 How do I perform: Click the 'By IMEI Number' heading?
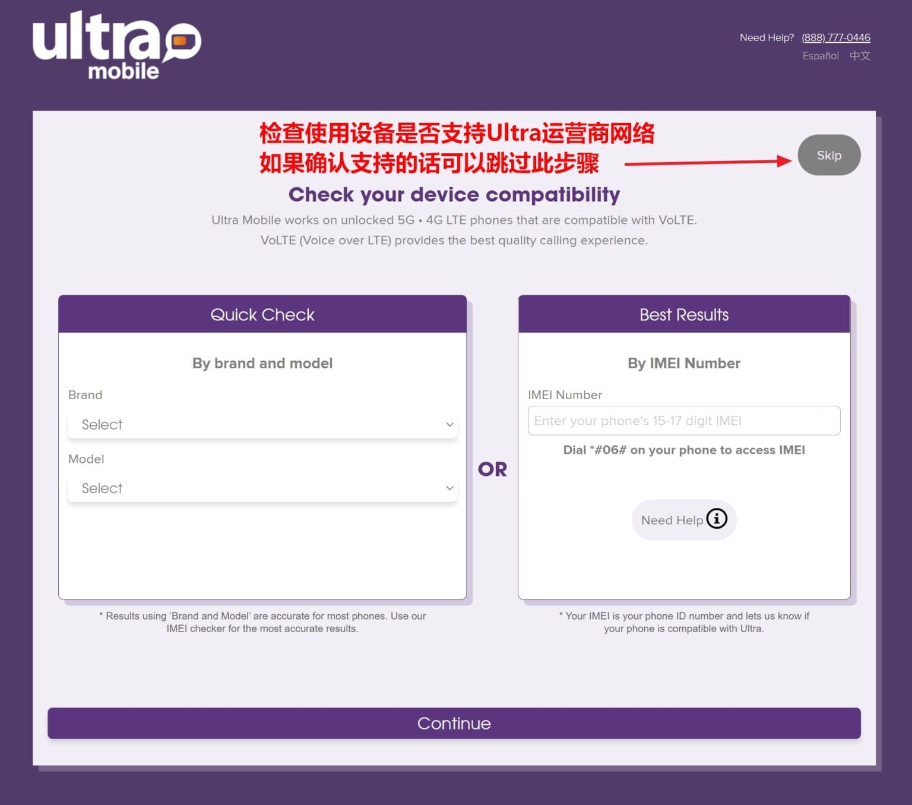coord(684,363)
